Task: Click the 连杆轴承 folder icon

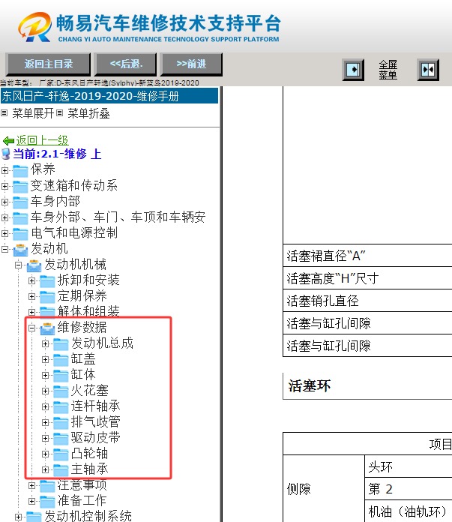Action: (x=61, y=407)
